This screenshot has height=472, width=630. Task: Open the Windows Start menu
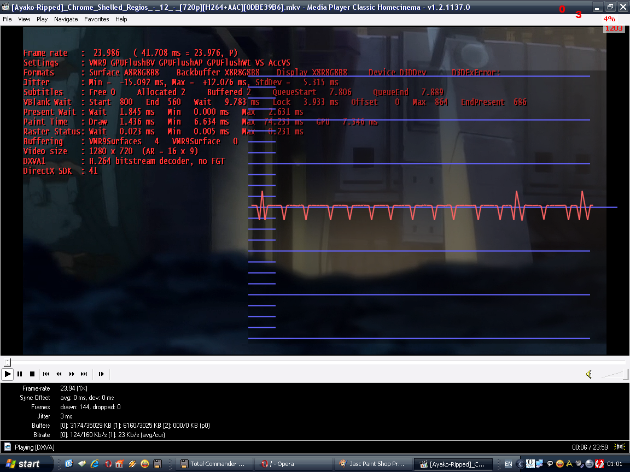pyautogui.click(x=23, y=464)
